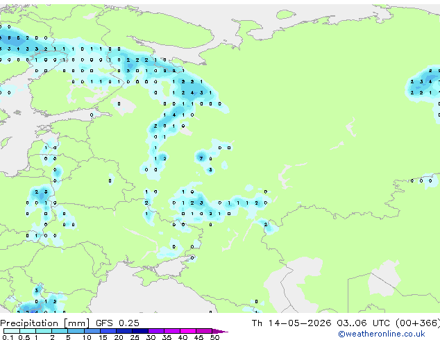The image size is (440, 340).
Task: Choose the legend swatch between 20 and 25
Action: (124, 331)
